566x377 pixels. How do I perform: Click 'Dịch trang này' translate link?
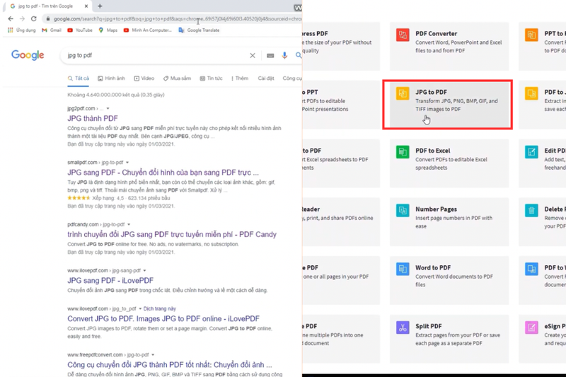(160, 309)
